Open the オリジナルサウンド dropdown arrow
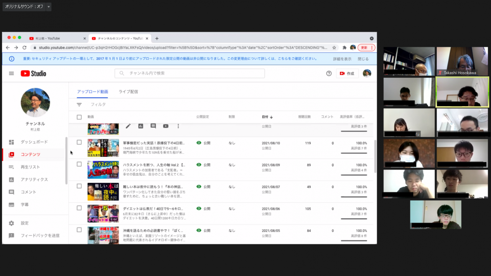Image resolution: width=491 pixels, height=276 pixels. [x=48, y=7]
